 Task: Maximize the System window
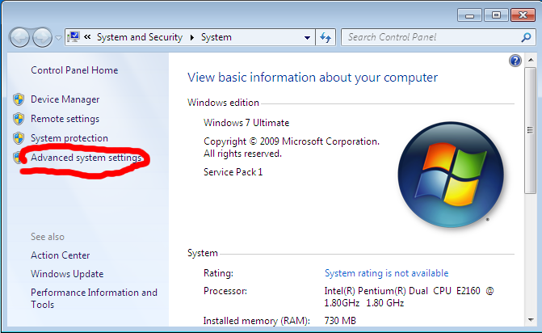pyautogui.click(x=496, y=15)
